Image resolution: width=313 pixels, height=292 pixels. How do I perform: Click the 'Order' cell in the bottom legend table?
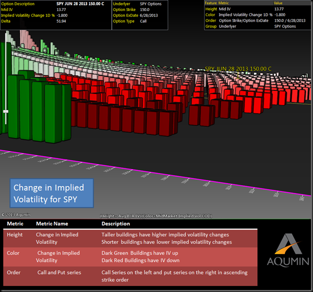click(x=13, y=273)
